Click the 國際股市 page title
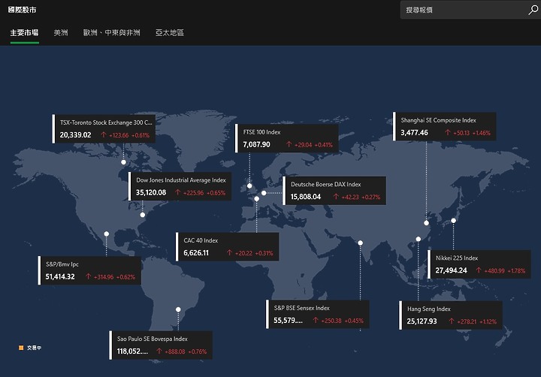The width and height of the screenshot is (541, 377). pyautogui.click(x=22, y=10)
